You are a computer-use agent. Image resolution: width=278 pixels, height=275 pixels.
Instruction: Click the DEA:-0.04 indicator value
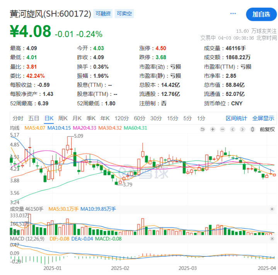point(82,239)
